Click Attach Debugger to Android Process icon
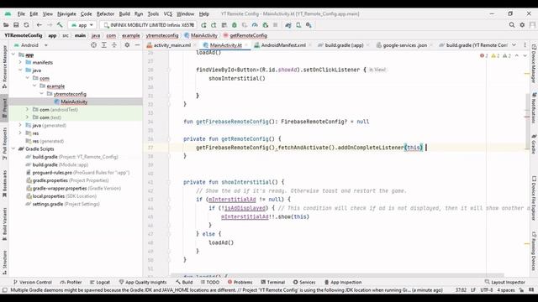Screen dimensions: 538x302 tap(266, 25)
